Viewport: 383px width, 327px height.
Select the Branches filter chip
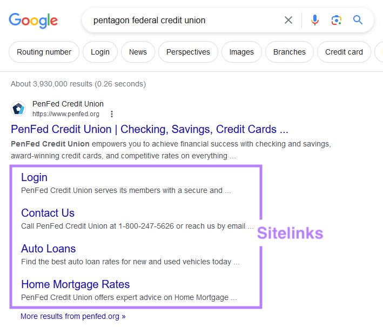coord(289,52)
